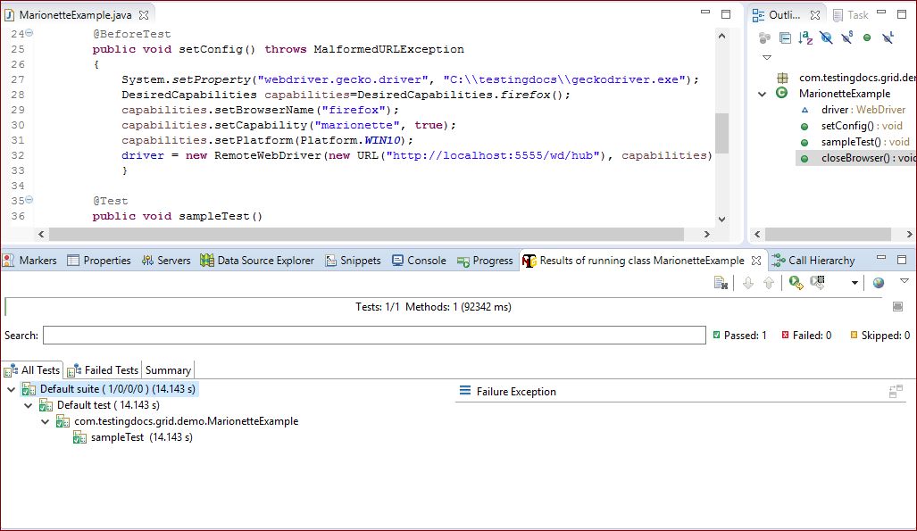Toggle the Failed: 0 filter

click(806, 335)
